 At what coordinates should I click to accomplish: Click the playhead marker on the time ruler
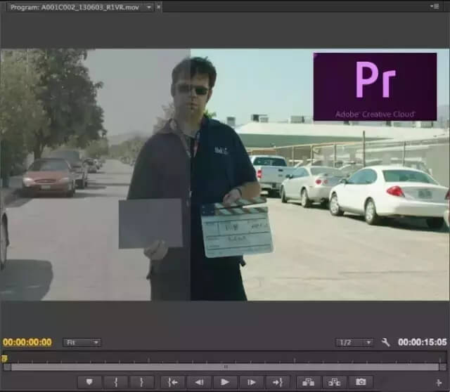coord(4,358)
